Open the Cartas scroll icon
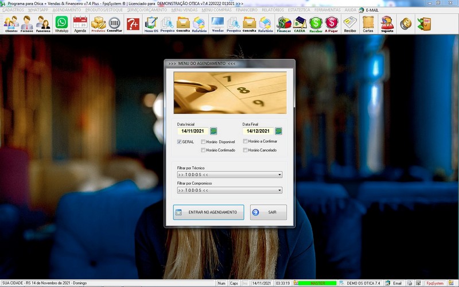 pyautogui.click(x=368, y=24)
